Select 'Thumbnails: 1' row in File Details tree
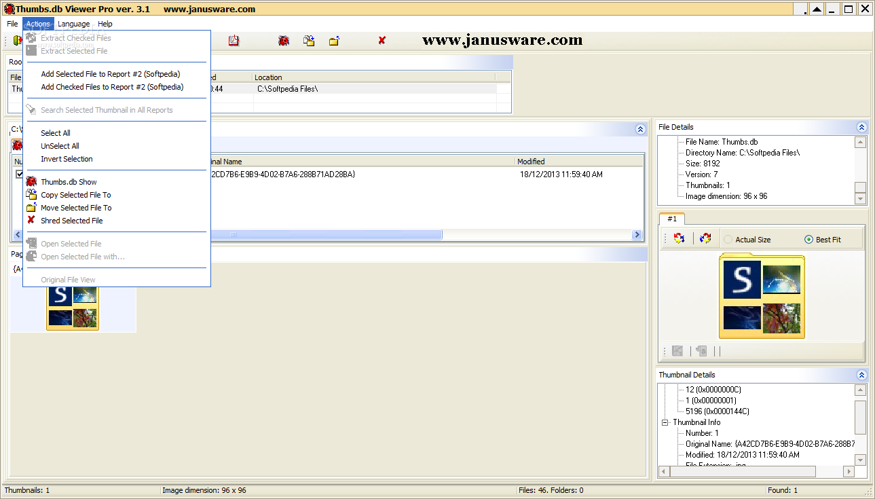Viewport: 875px width, 499px height. (x=707, y=185)
